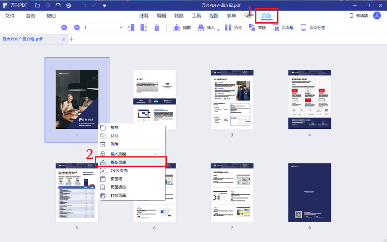Click the email envelope icon in title bar
387x242 pixels.
coord(58,5)
